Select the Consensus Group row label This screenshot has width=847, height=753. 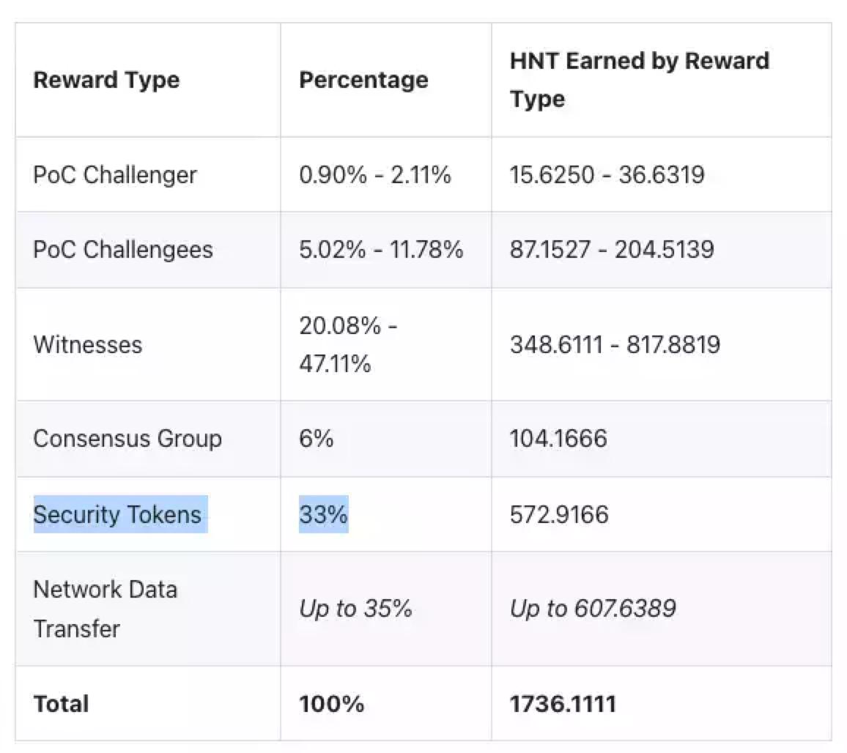[127, 439]
